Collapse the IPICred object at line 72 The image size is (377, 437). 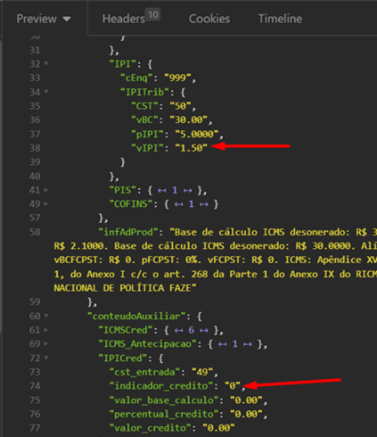46,358
